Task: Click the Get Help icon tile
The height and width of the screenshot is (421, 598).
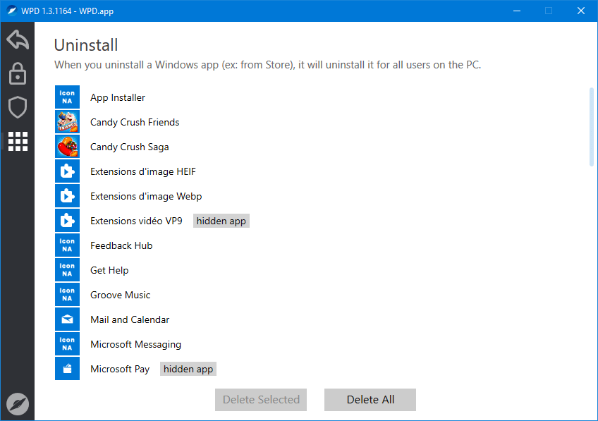Action: [x=67, y=270]
